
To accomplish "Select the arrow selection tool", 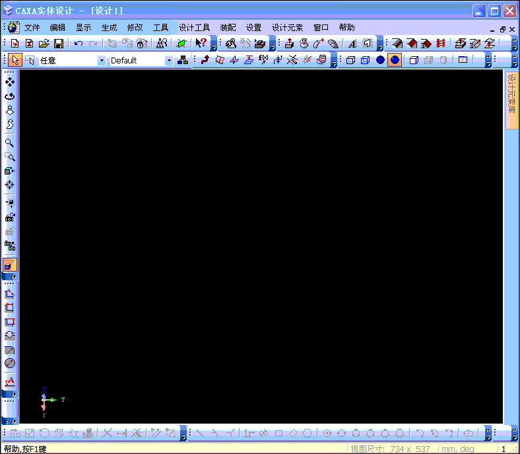I will coord(15,60).
